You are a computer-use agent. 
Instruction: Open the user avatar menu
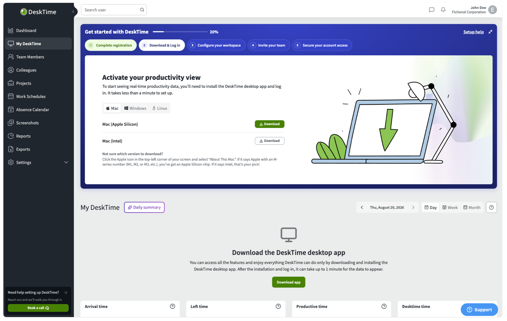pyautogui.click(x=493, y=10)
